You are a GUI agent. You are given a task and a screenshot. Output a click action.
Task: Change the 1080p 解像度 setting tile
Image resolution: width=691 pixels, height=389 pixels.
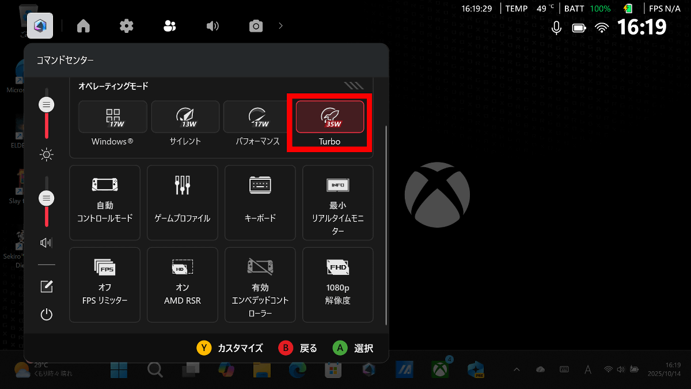pos(338,284)
